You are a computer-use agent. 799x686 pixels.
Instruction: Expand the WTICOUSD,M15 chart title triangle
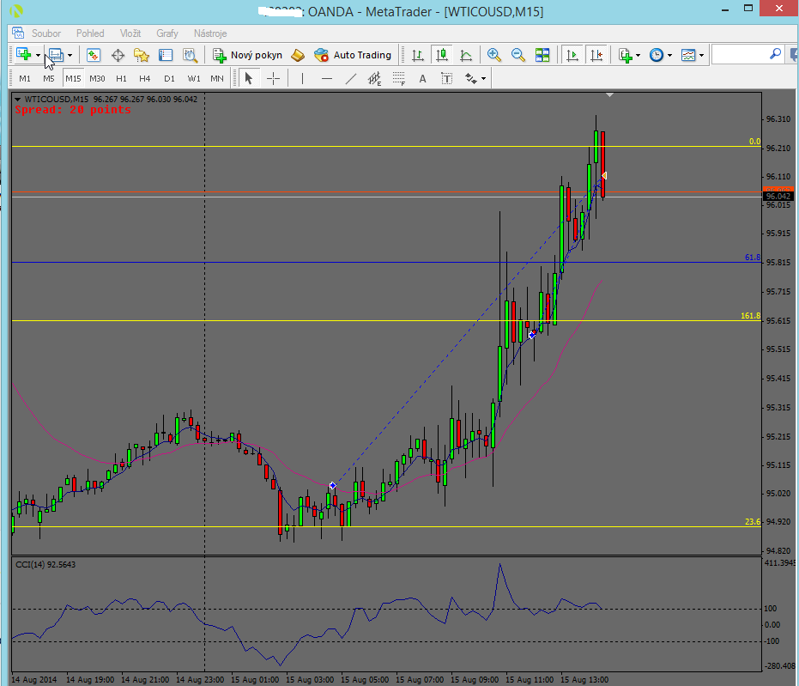(x=18, y=100)
